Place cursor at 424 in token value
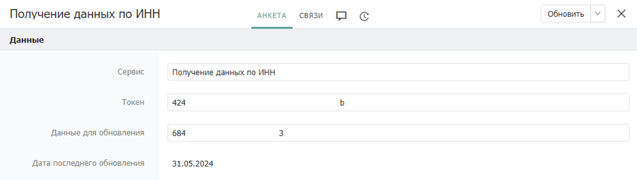The width and height of the screenshot is (637, 180). 179,103
